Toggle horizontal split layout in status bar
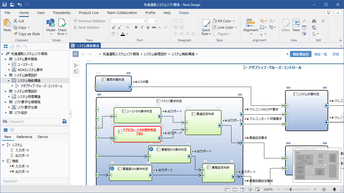 (x=235, y=190)
